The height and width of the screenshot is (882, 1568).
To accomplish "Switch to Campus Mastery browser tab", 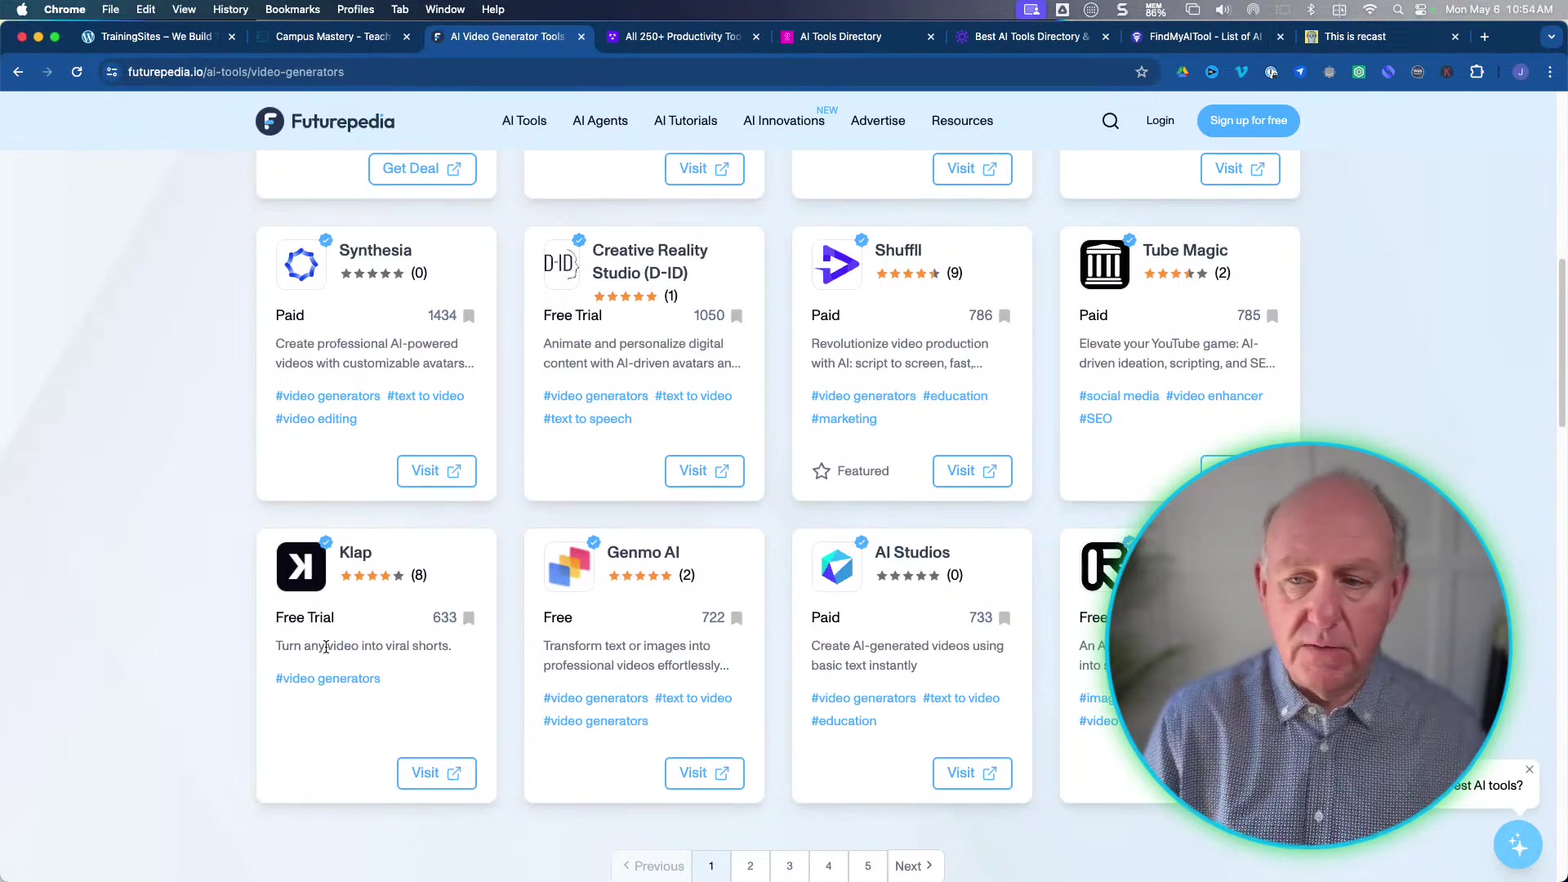I will (x=332, y=37).
